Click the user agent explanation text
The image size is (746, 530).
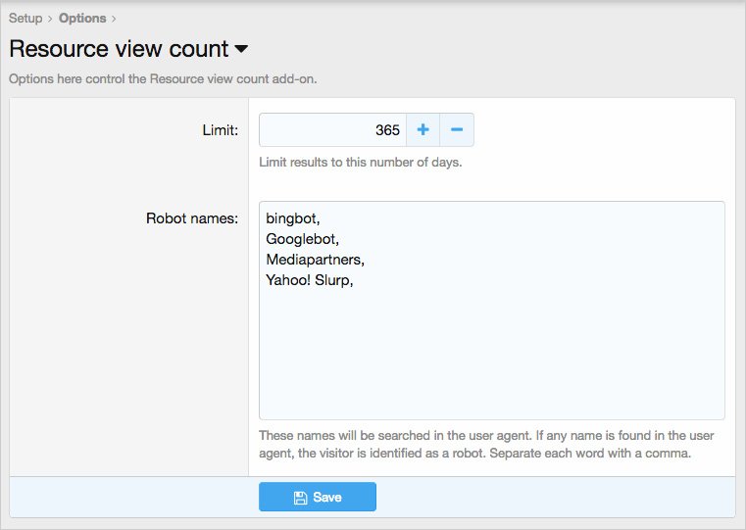(484, 444)
